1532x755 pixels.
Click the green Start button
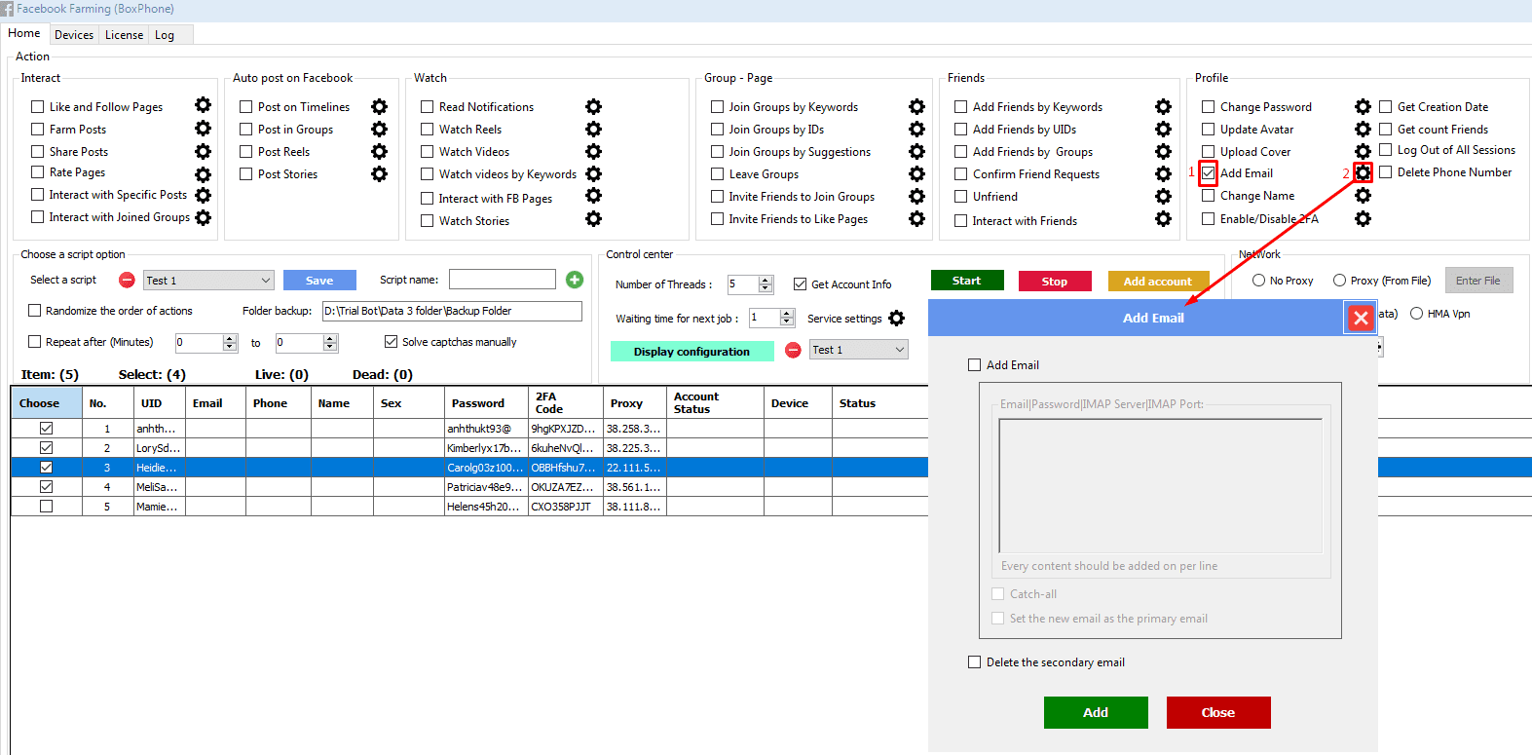coord(966,281)
